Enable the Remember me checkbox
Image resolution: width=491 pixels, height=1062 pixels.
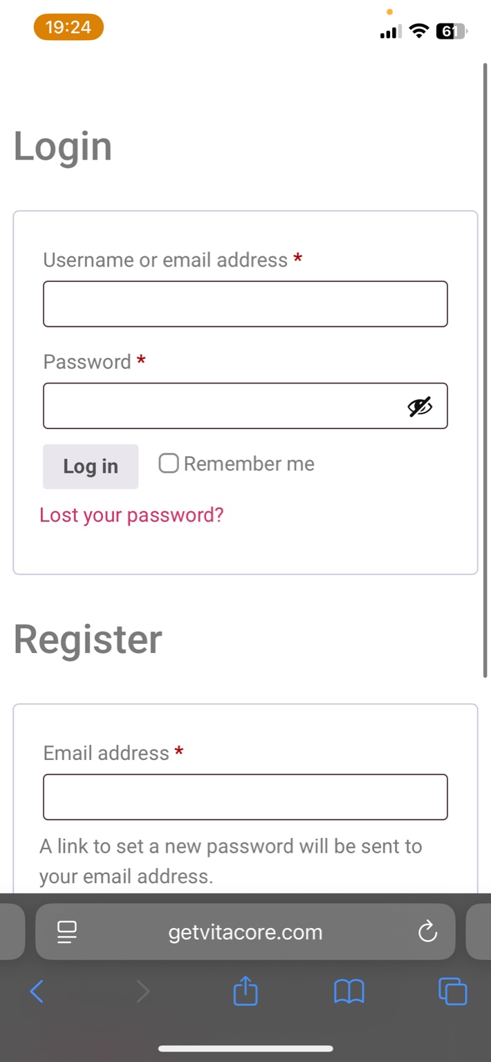click(x=169, y=463)
